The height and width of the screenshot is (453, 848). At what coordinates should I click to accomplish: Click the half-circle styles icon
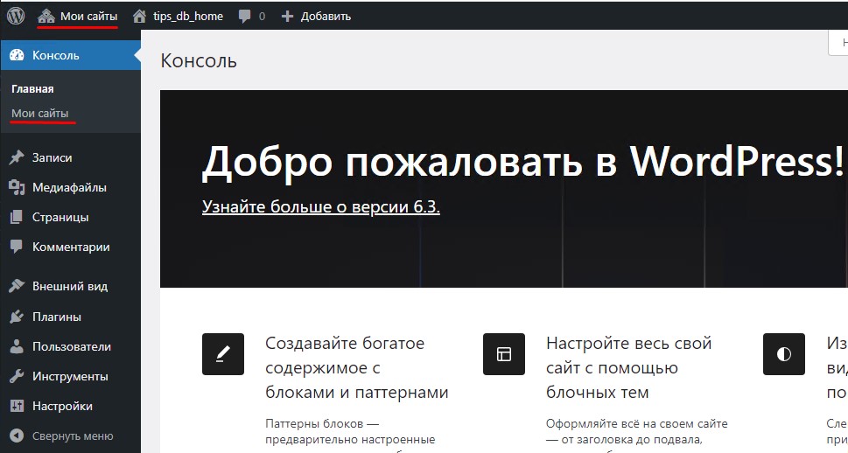783,354
